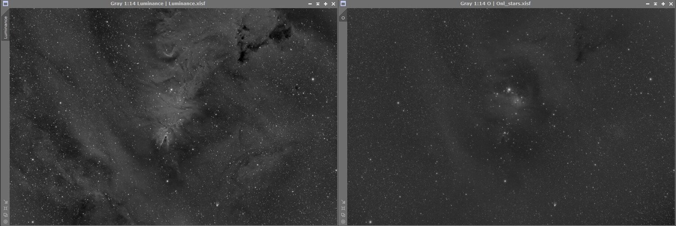Screen dimensions: 676x226
Task: Shade the OnI_stars.xisf window
Action: click(656, 4)
